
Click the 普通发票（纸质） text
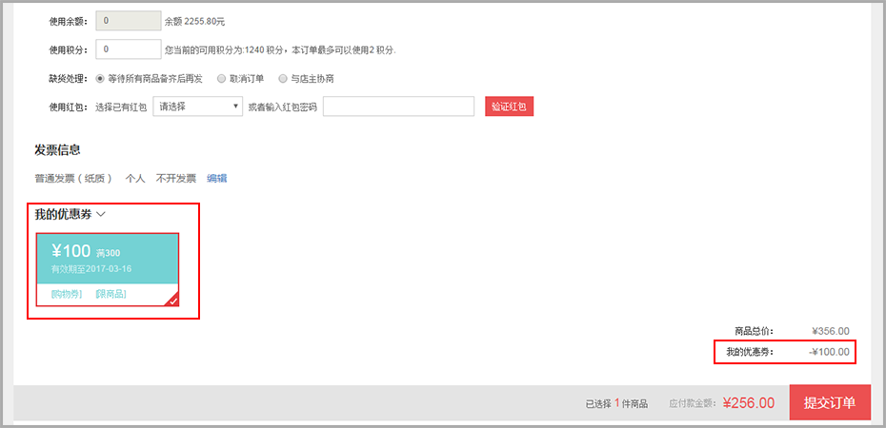(73, 179)
